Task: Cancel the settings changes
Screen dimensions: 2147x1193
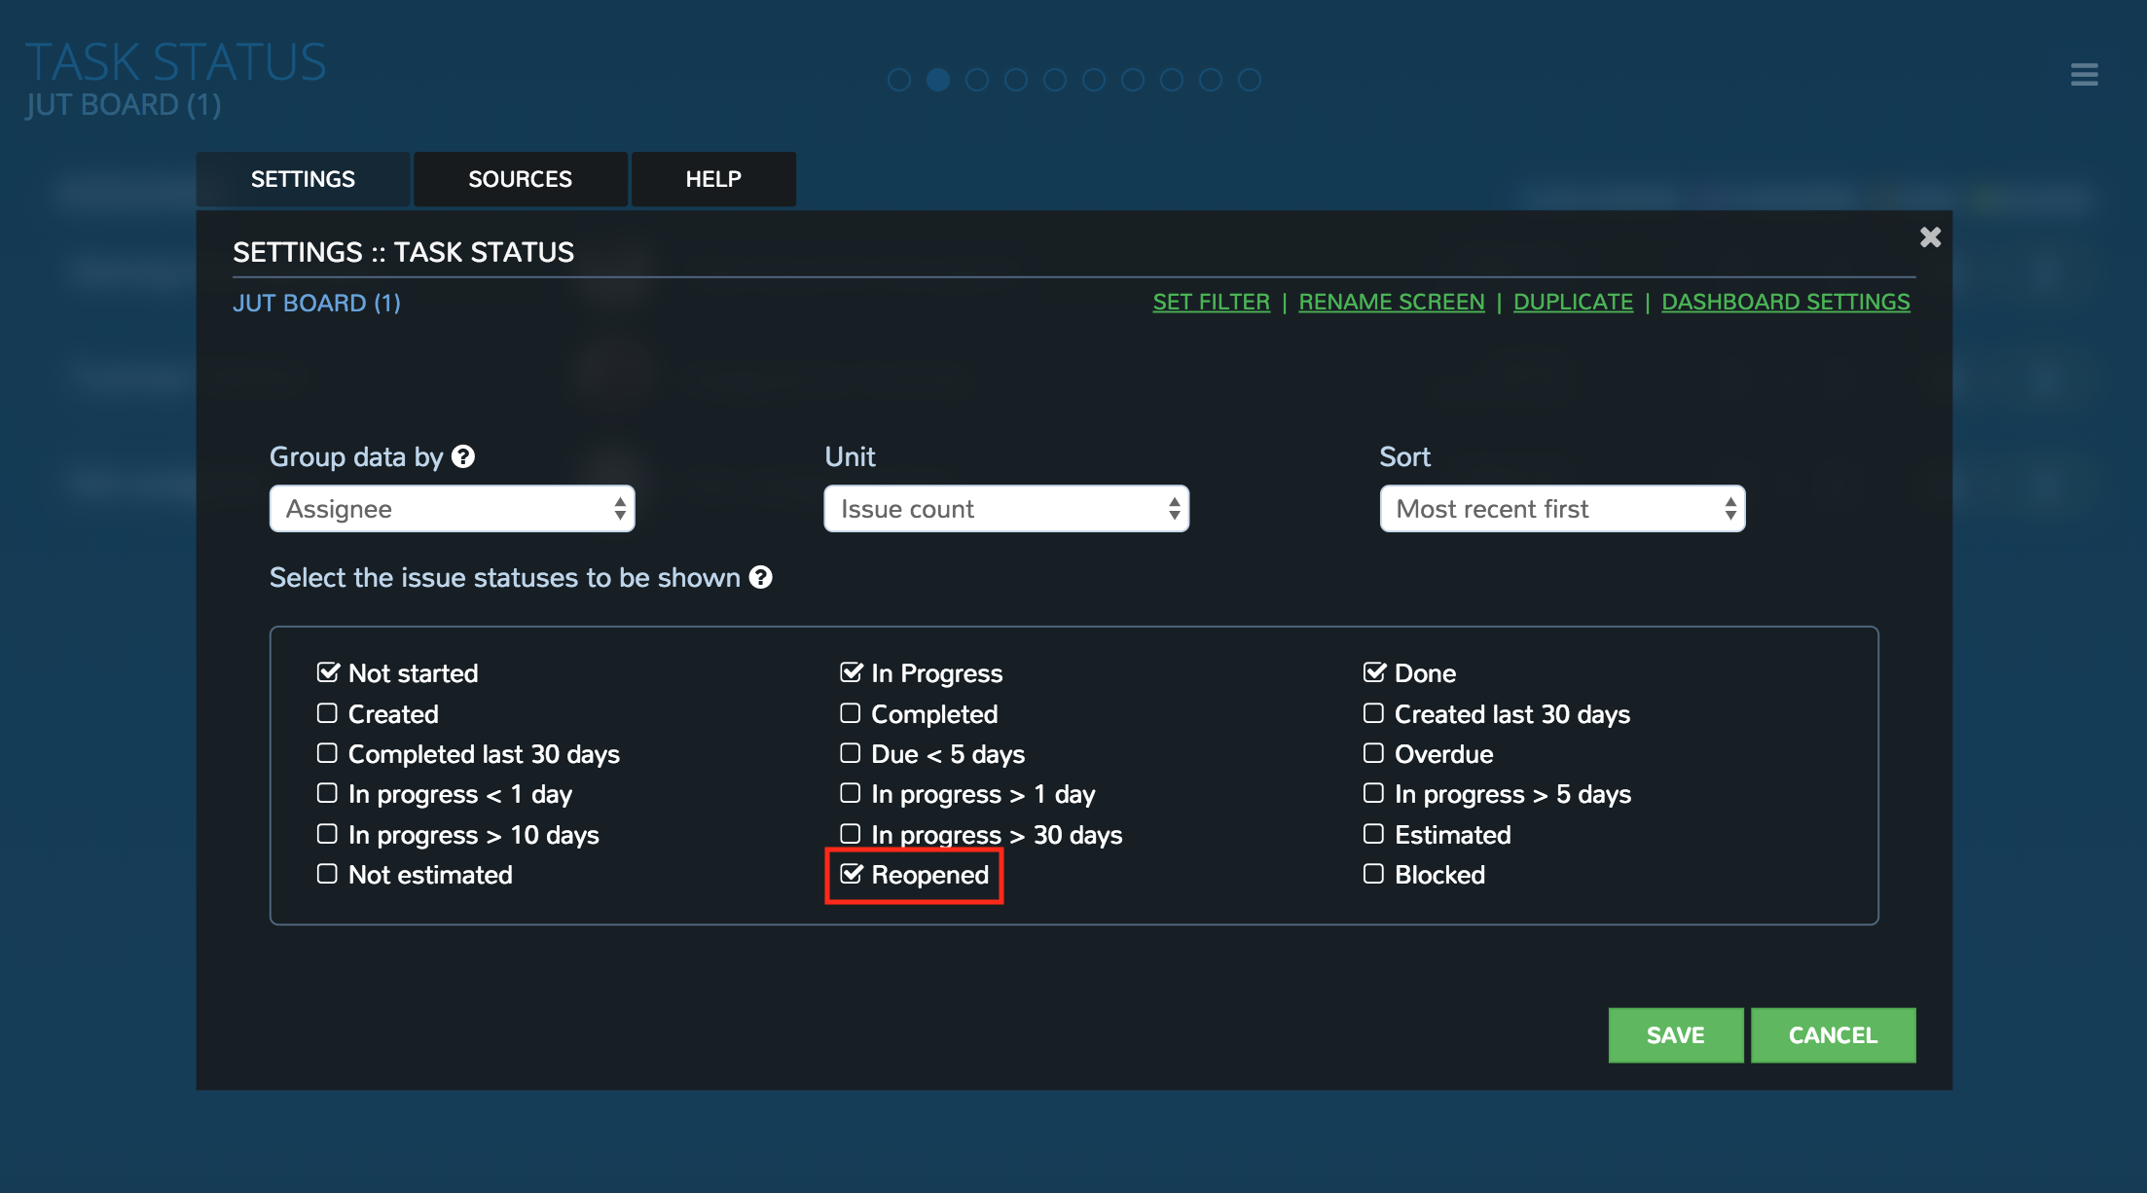Action: pyautogui.click(x=1834, y=1035)
